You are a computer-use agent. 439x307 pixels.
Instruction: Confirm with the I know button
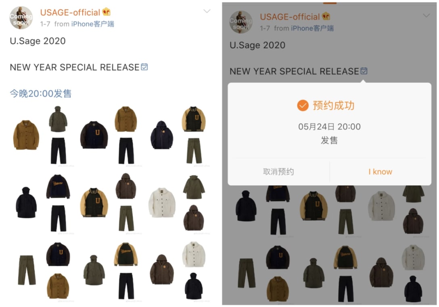380,172
